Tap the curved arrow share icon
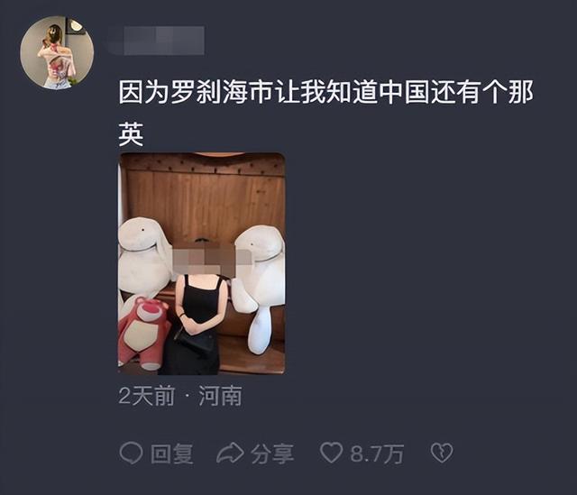 click(x=230, y=453)
